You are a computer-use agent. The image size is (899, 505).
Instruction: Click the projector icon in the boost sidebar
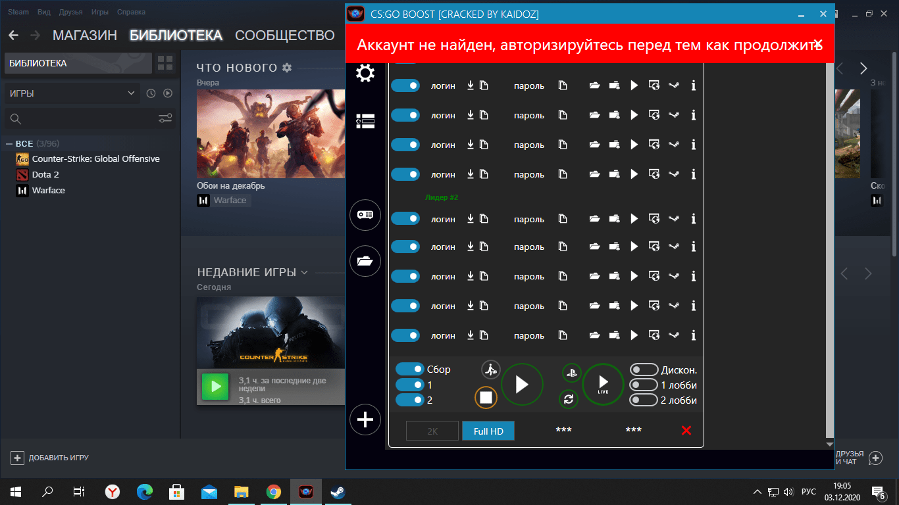[x=365, y=214]
